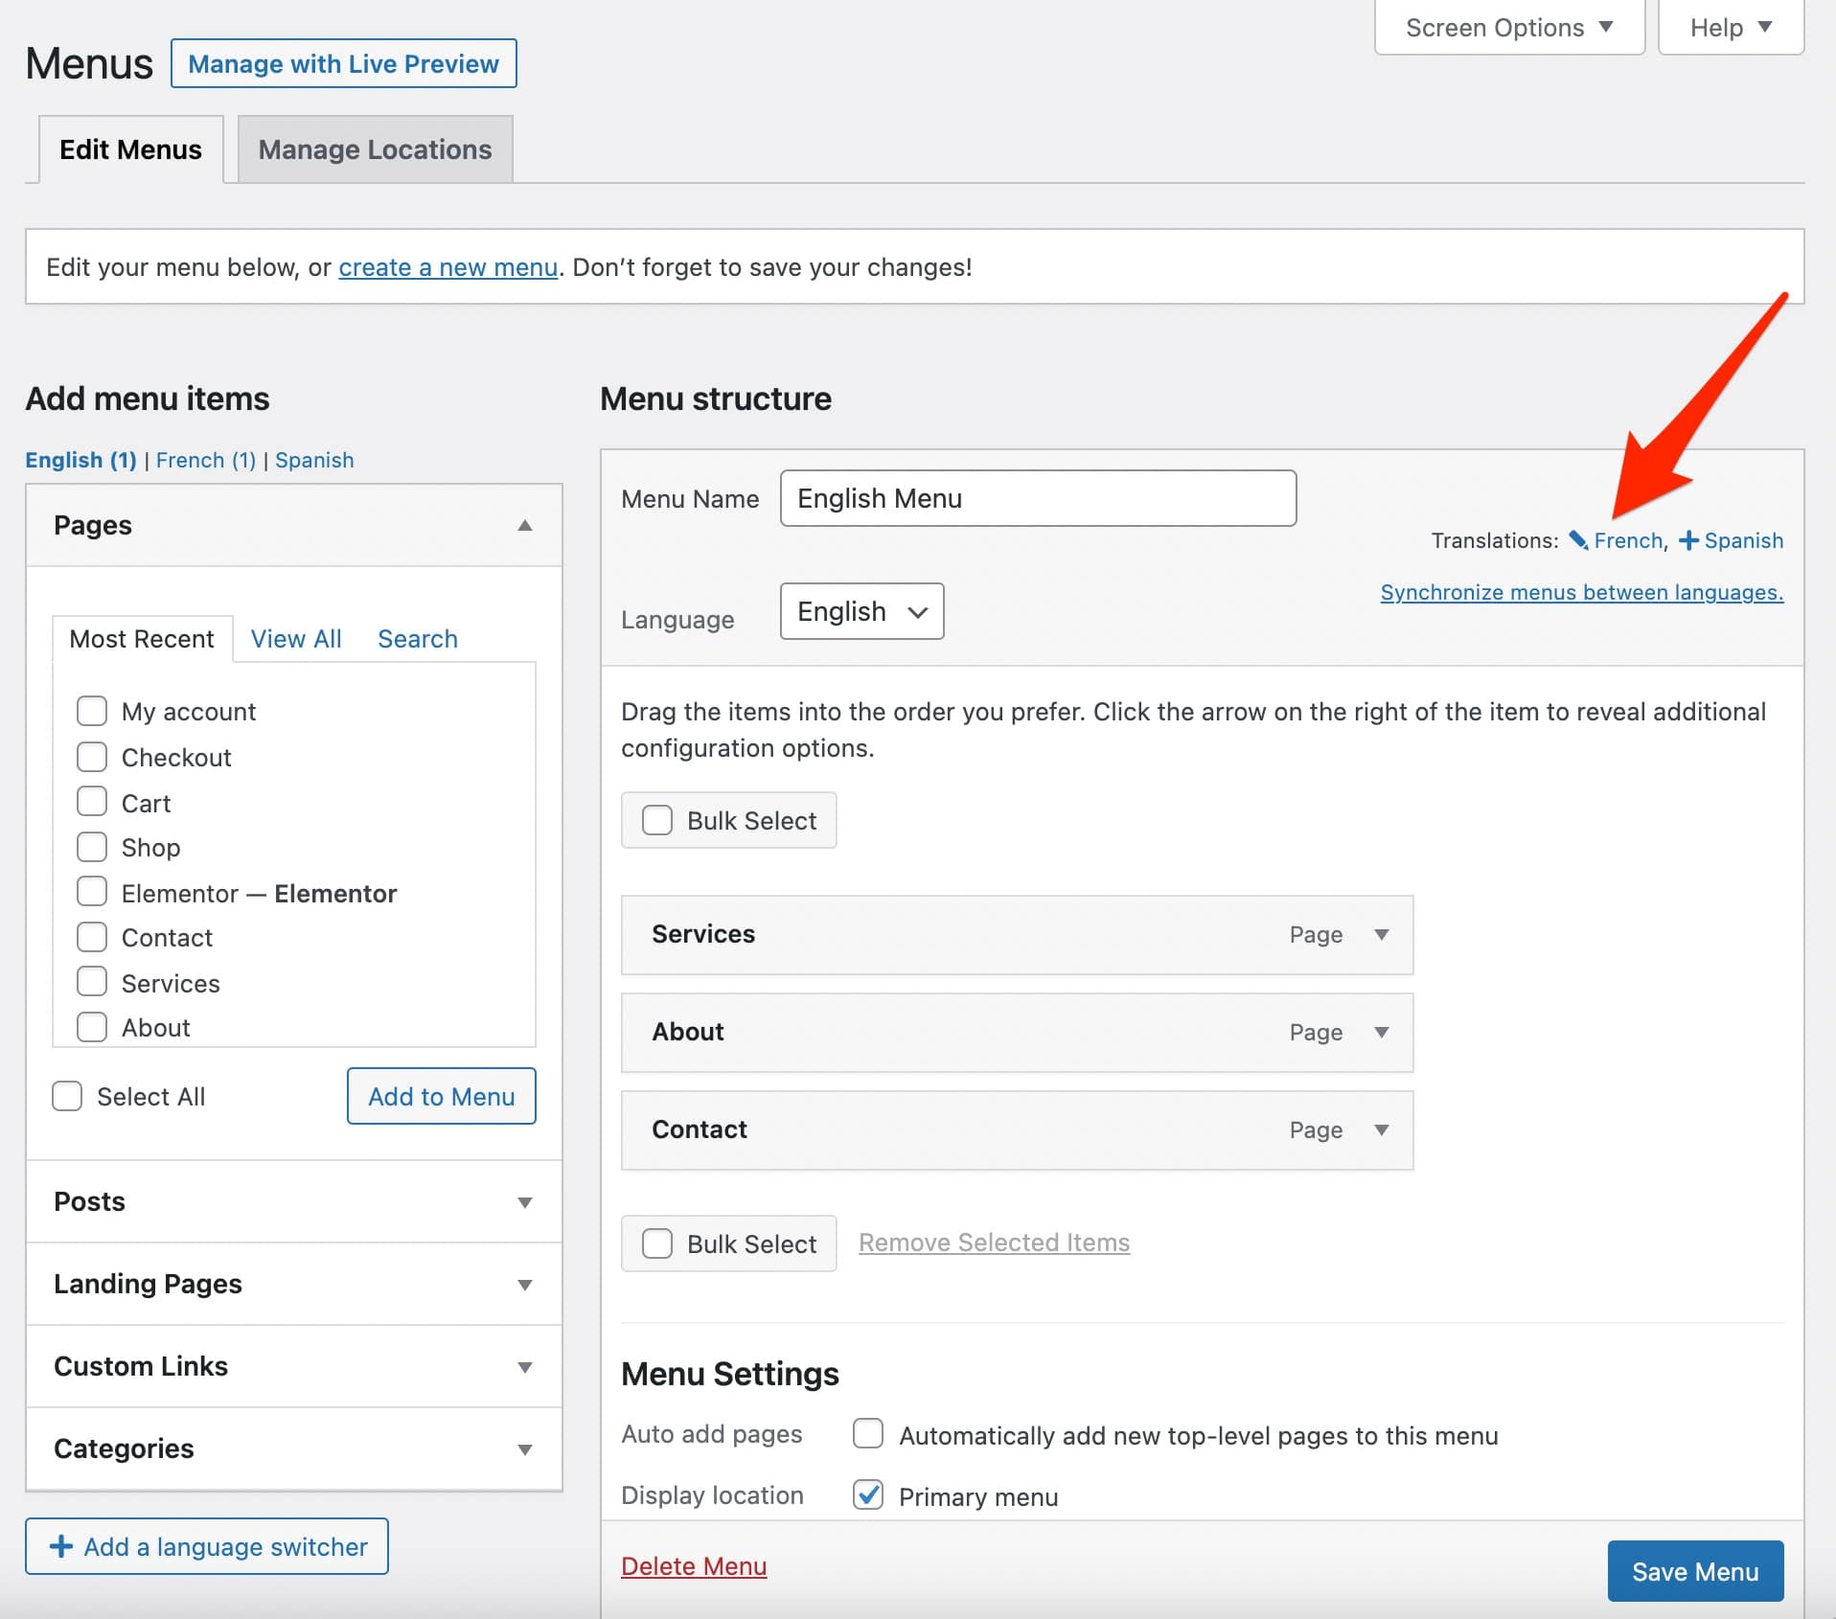Expand the Contact menu item arrow
The width and height of the screenshot is (1836, 1619).
[1381, 1130]
